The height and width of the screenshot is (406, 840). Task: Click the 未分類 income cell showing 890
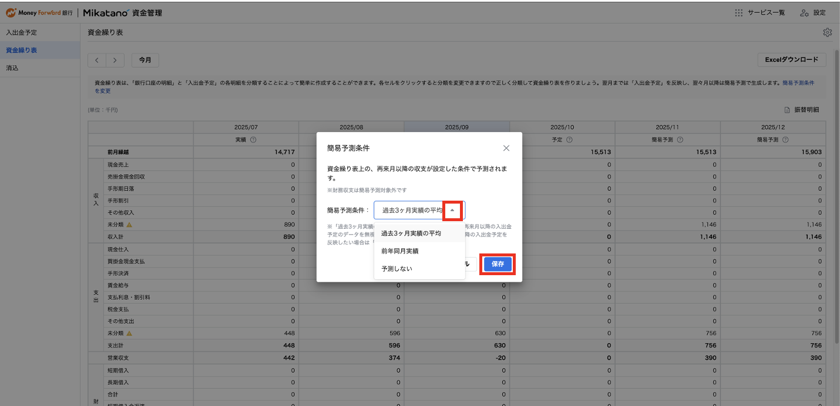click(x=246, y=225)
